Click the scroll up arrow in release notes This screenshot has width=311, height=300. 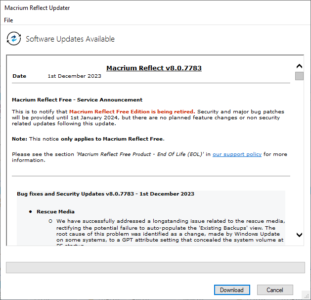pyautogui.click(x=299, y=66)
